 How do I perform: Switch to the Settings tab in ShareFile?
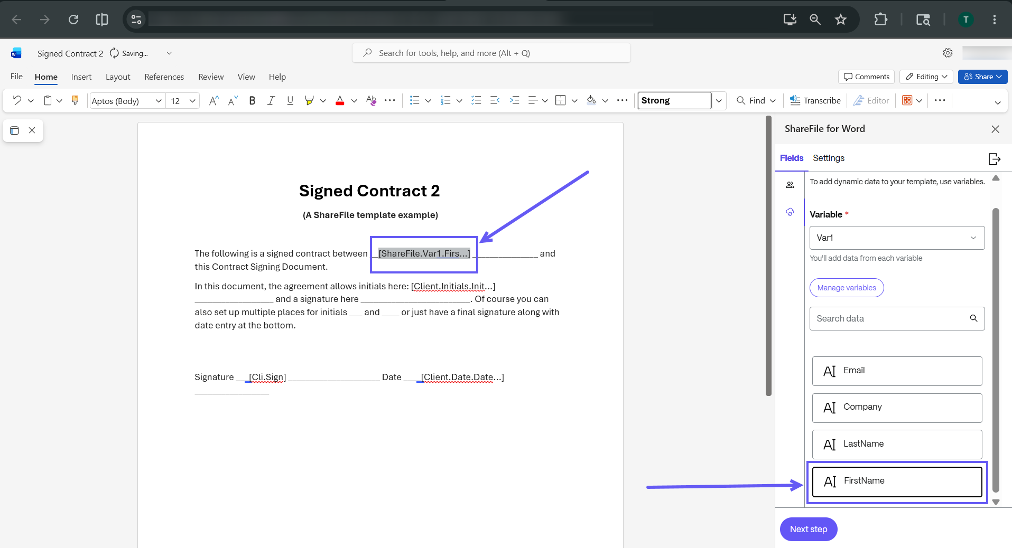click(828, 158)
